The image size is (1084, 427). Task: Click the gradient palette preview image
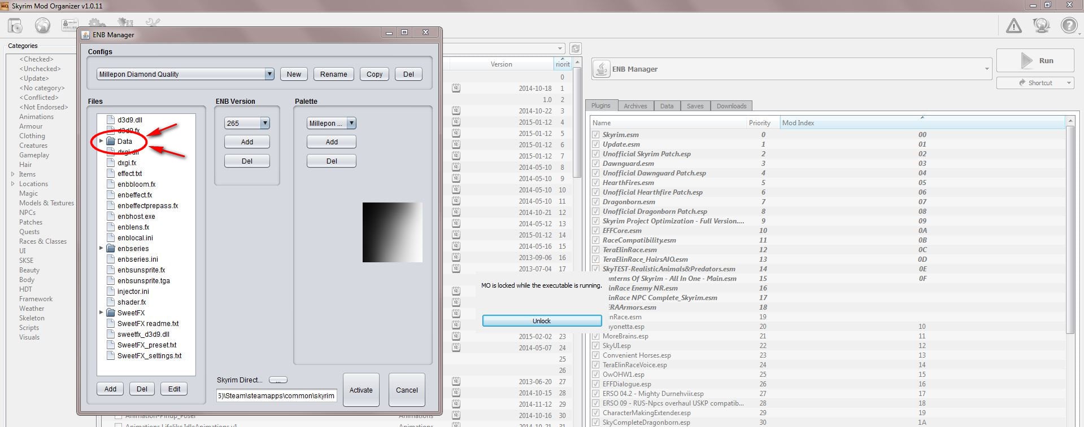click(393, 232)
